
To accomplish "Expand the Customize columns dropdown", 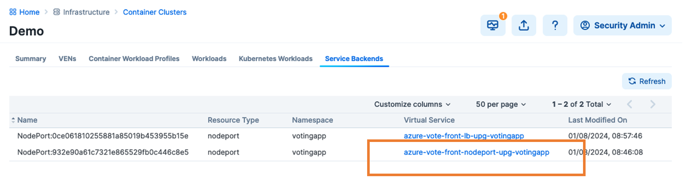I will [412, 104].
